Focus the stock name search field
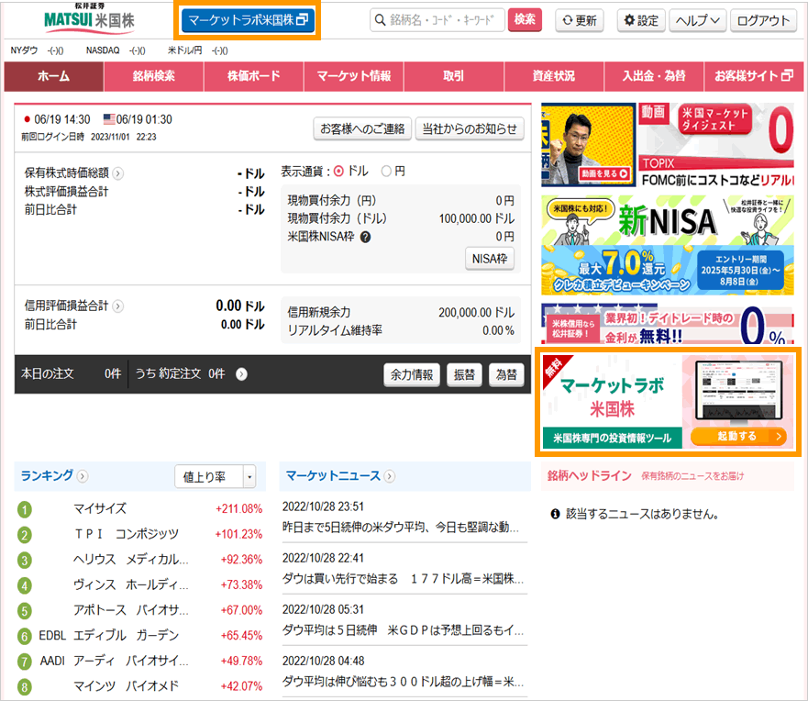 tap(437, 20)
